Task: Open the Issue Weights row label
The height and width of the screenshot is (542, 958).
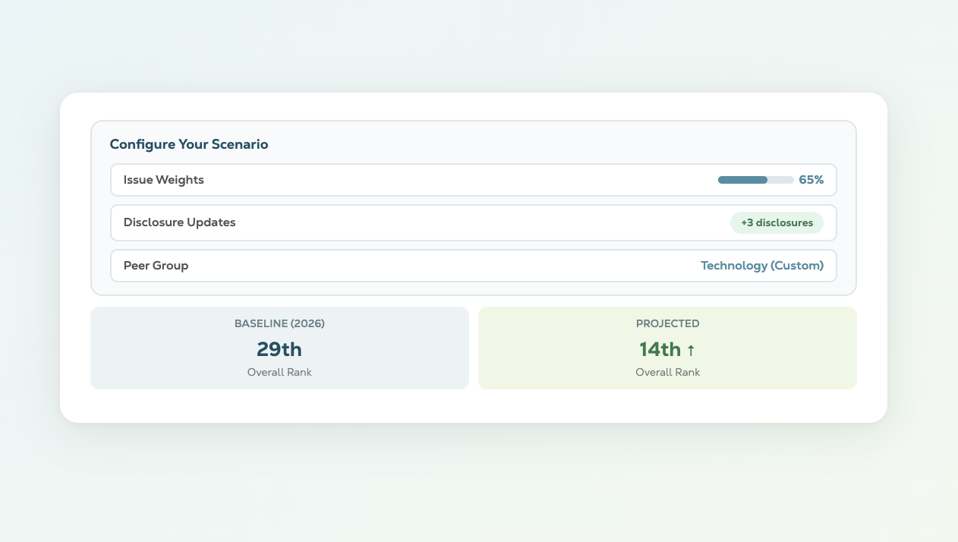Action: click(x=164, y=180)
